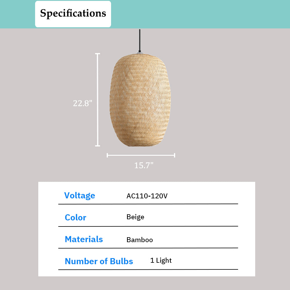Select the Voltage label
290x290 pixels.
coord(79,195)
